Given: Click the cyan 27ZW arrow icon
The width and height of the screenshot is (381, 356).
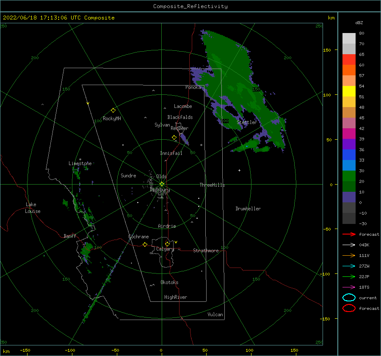Looking at the screenshot, I should point(349,266).
